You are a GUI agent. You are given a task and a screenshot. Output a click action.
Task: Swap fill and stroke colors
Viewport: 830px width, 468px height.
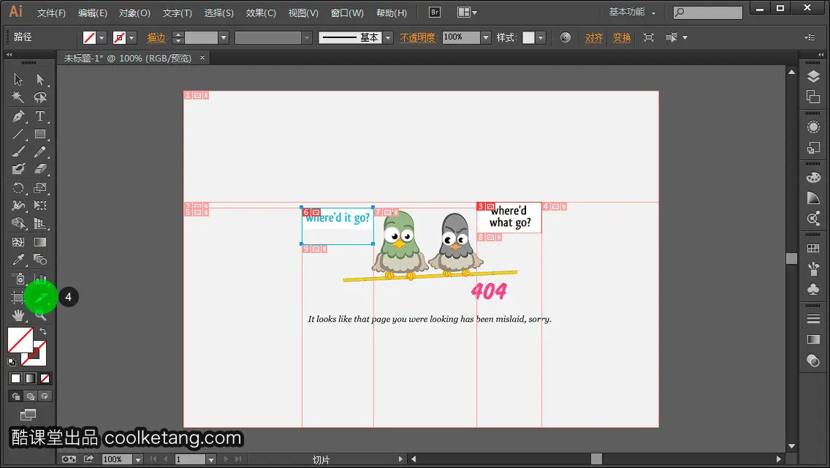pyautogui.click(x=43, y=331)
